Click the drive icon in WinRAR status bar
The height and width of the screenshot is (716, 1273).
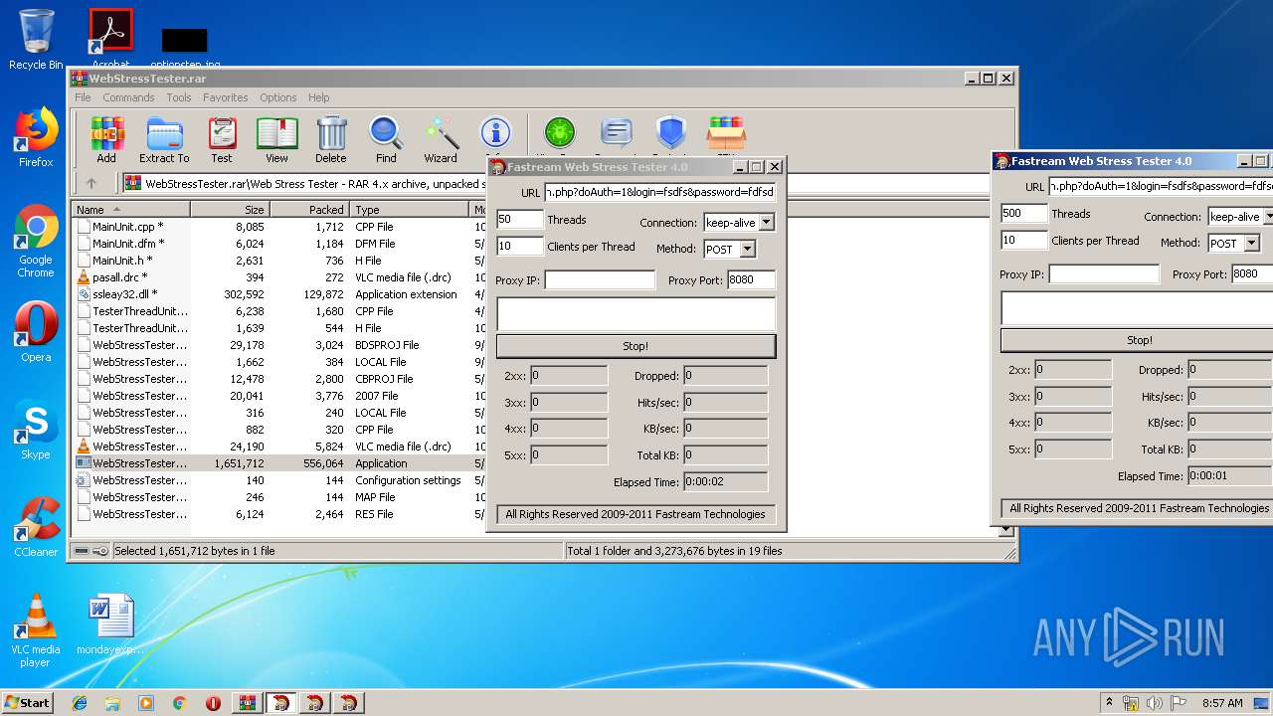click(81, 551)
